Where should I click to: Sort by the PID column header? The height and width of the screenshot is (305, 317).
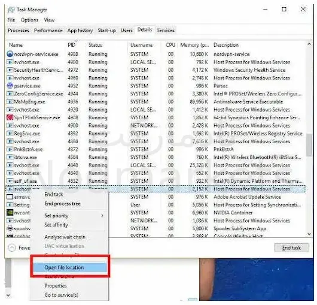point(71,45)
